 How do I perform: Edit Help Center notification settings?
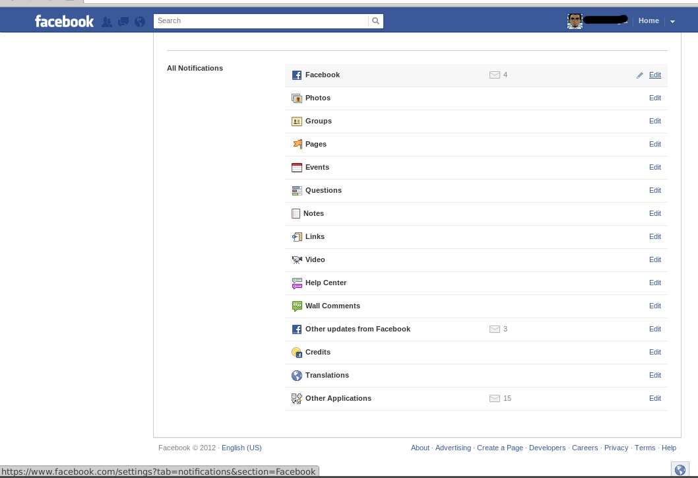pyautogui.click(x=655, y=283)
